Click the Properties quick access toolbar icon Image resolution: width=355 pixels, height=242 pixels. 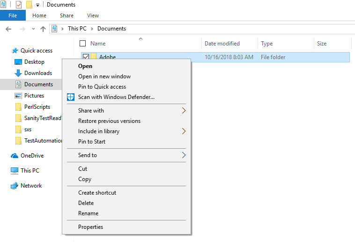point(19,5)
